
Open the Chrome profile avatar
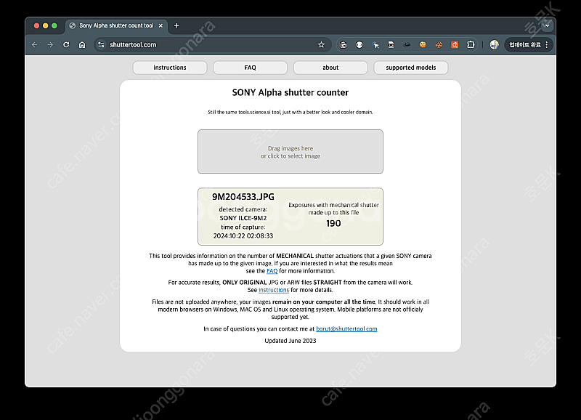[495, 45]
